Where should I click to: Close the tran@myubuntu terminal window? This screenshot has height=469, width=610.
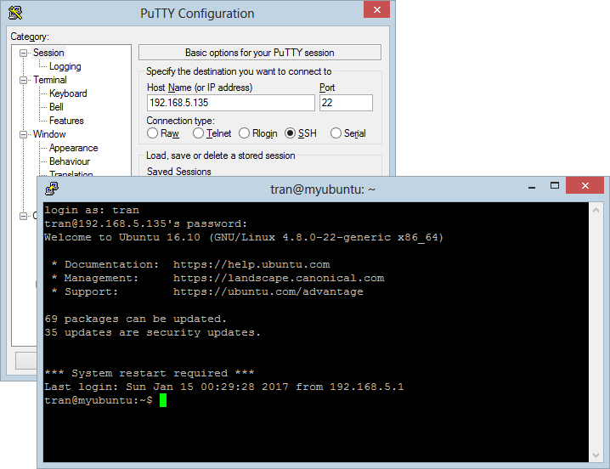pos(585,186)
